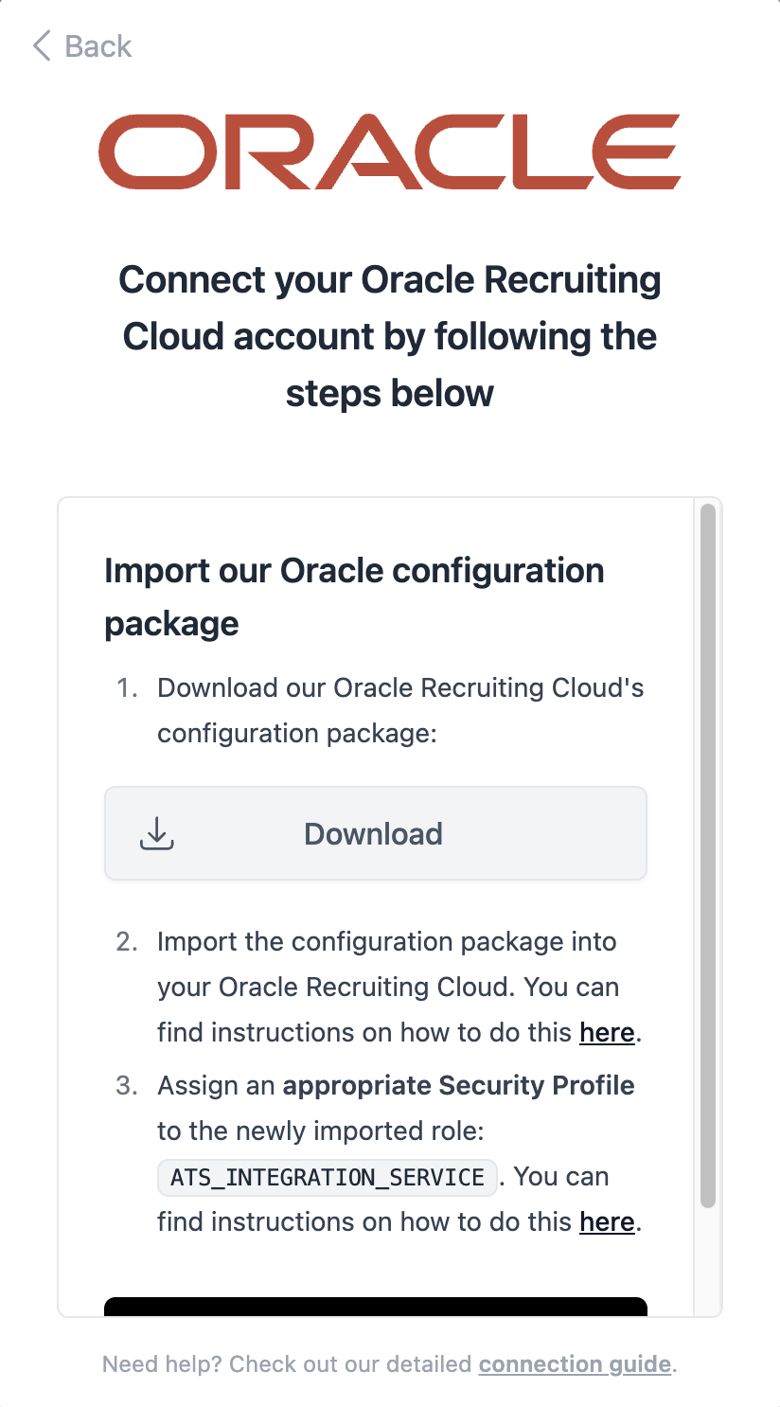Click the instructions panel scrollbar thumb
The height and width of the screenshot is (1407, 780).
point(707,856)
